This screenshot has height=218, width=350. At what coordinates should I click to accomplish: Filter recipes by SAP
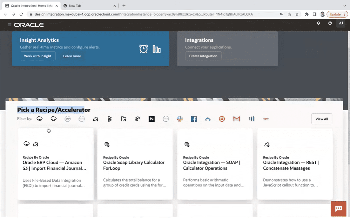[x=67, y=119]
